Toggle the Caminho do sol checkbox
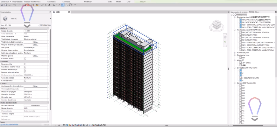The image size is (277, 127). (x=25, y=59)
